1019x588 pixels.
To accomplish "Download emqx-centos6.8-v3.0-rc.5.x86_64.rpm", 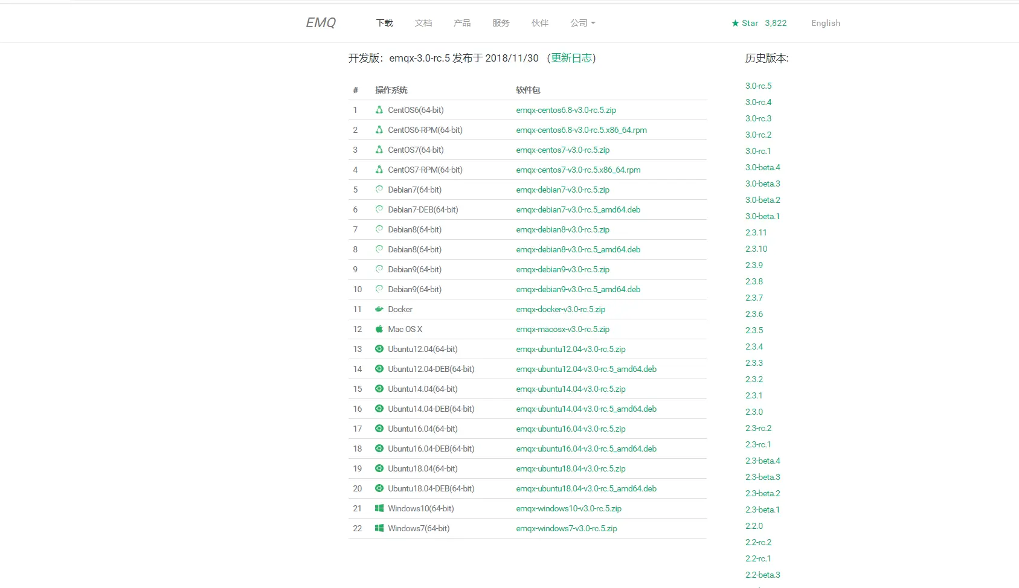I will coord(582,130).
